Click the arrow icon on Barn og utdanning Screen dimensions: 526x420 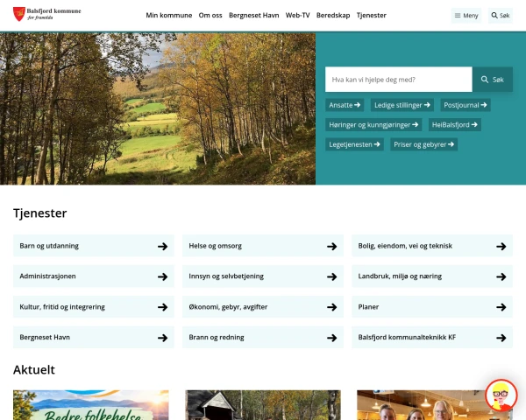pyautogui.click(x=163, y=247)
